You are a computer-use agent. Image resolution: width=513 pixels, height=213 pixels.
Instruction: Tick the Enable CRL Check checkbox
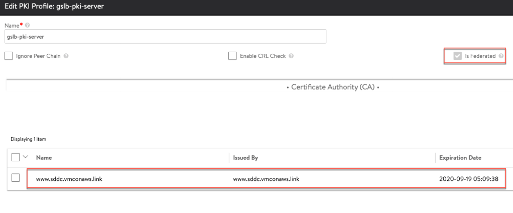[232, 56]
